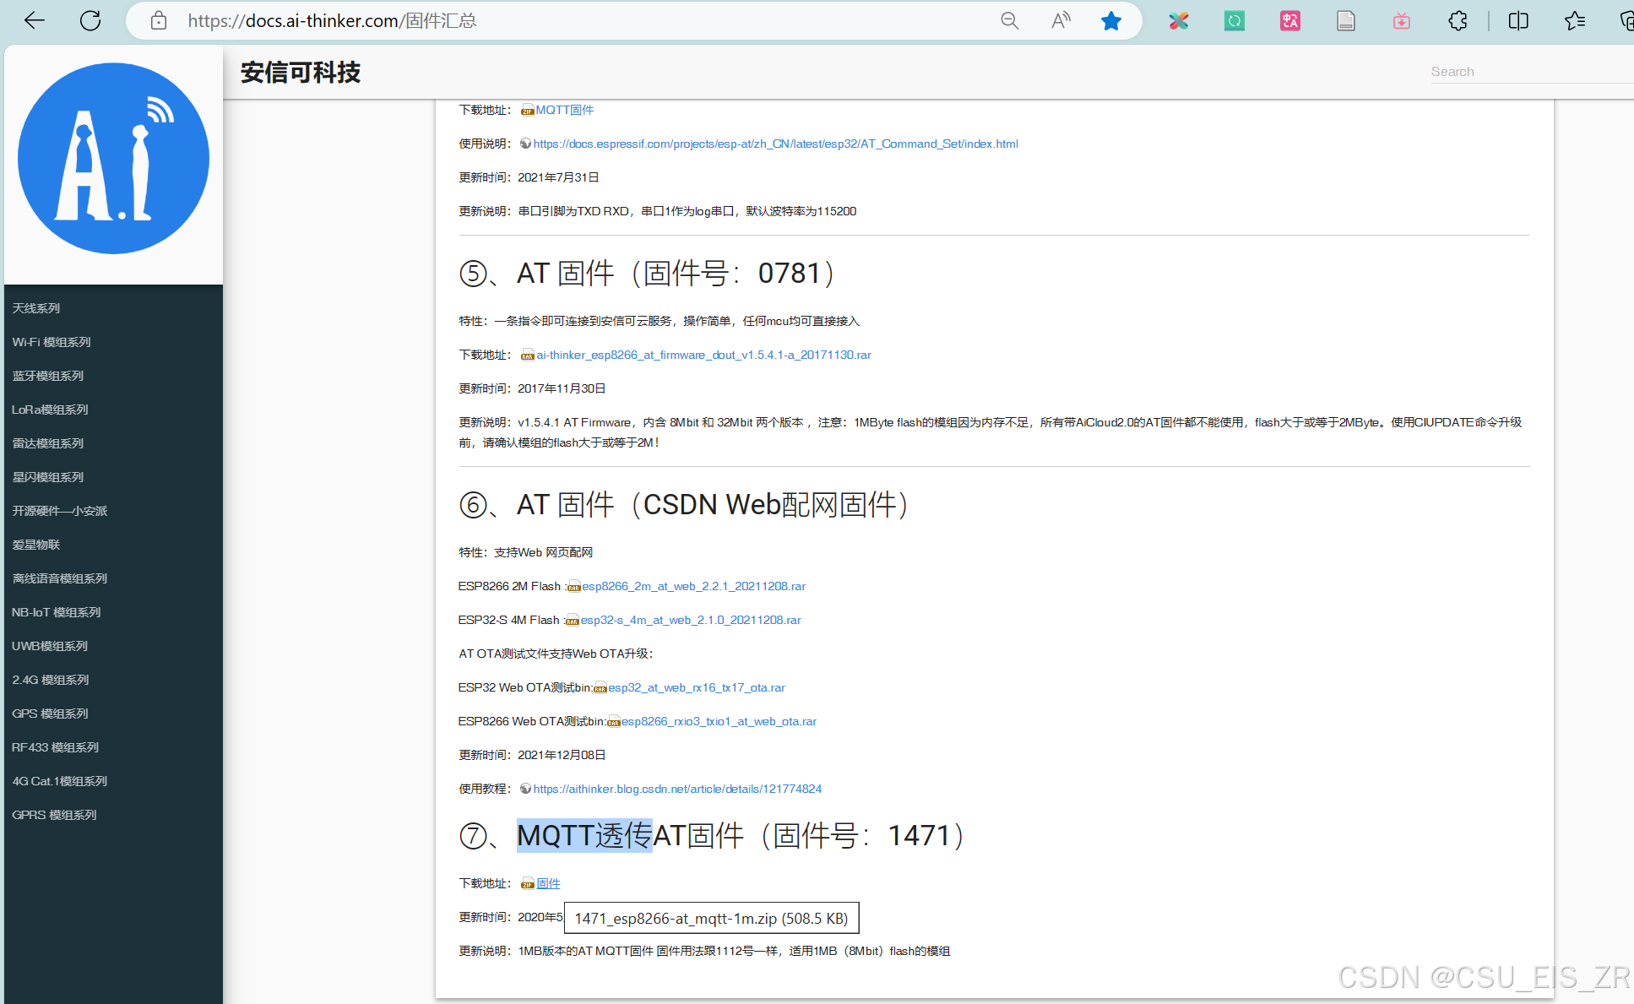The image size is (1634, 1004).
Task: Select GPS 模组系列 in the sidebar
Action: coord(50,714)
